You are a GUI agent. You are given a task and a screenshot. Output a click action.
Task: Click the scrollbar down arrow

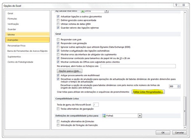(x=185, y=127)
